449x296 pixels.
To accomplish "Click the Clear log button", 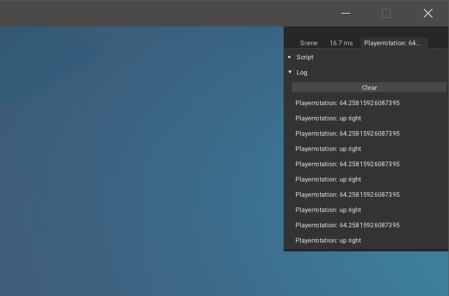I will click(x=369, y=88).
